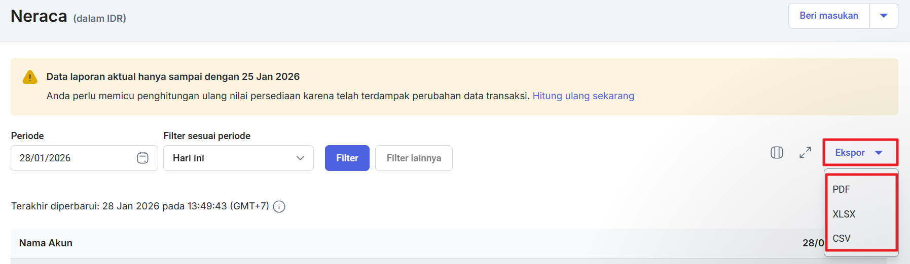Image resolution: width=910 pixels, height=264 pixels.
Task: Choose XLSX export option
Action: coord(844,214)
